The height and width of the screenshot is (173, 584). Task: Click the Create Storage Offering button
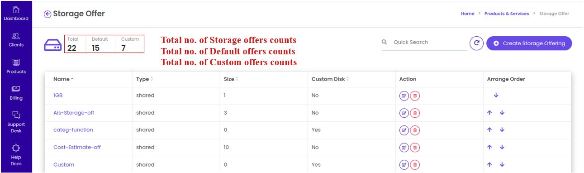[529, 43]
